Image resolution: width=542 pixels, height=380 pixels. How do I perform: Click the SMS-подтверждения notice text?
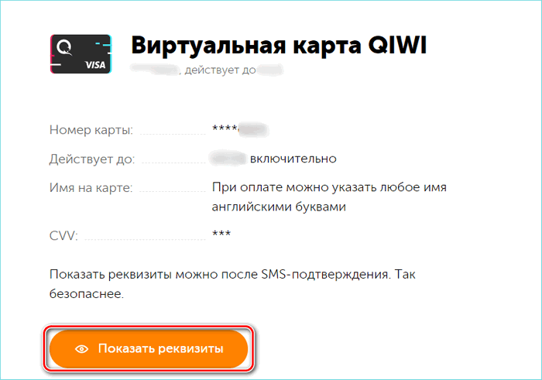pyautogui.click(x=232, y=284)
